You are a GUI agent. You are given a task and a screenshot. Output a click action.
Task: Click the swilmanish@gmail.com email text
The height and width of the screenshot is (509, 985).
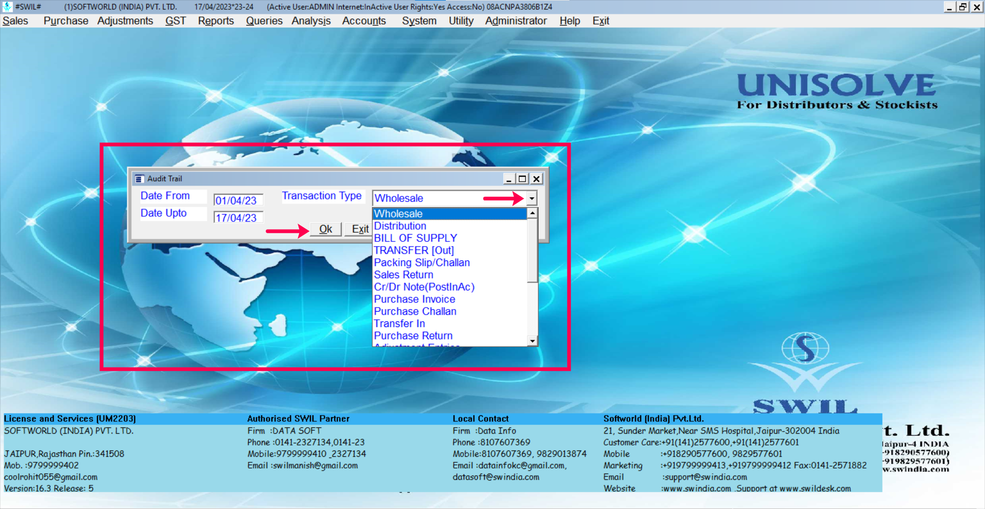click(315, 466)
